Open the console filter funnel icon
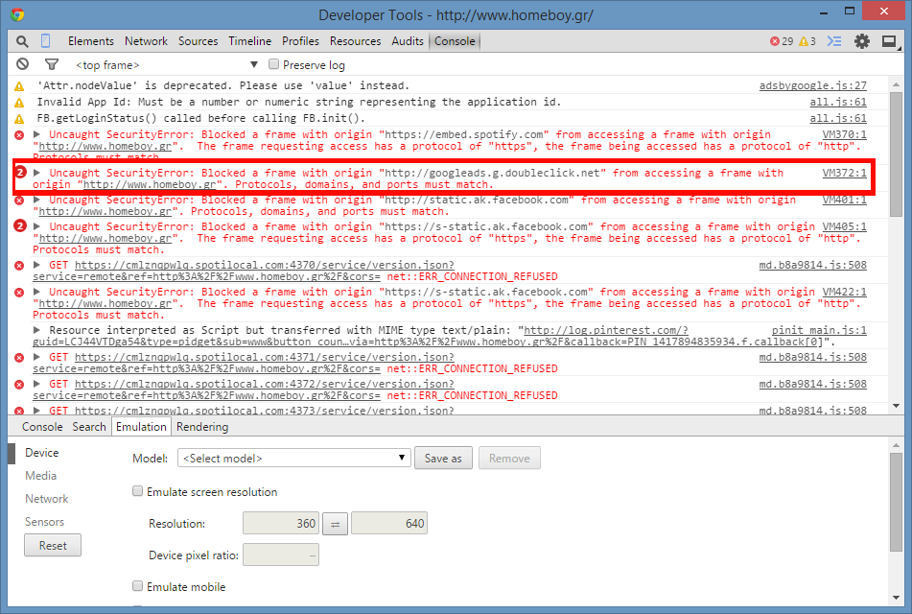Viewport: 912px width, 614px height. (52, 64)
